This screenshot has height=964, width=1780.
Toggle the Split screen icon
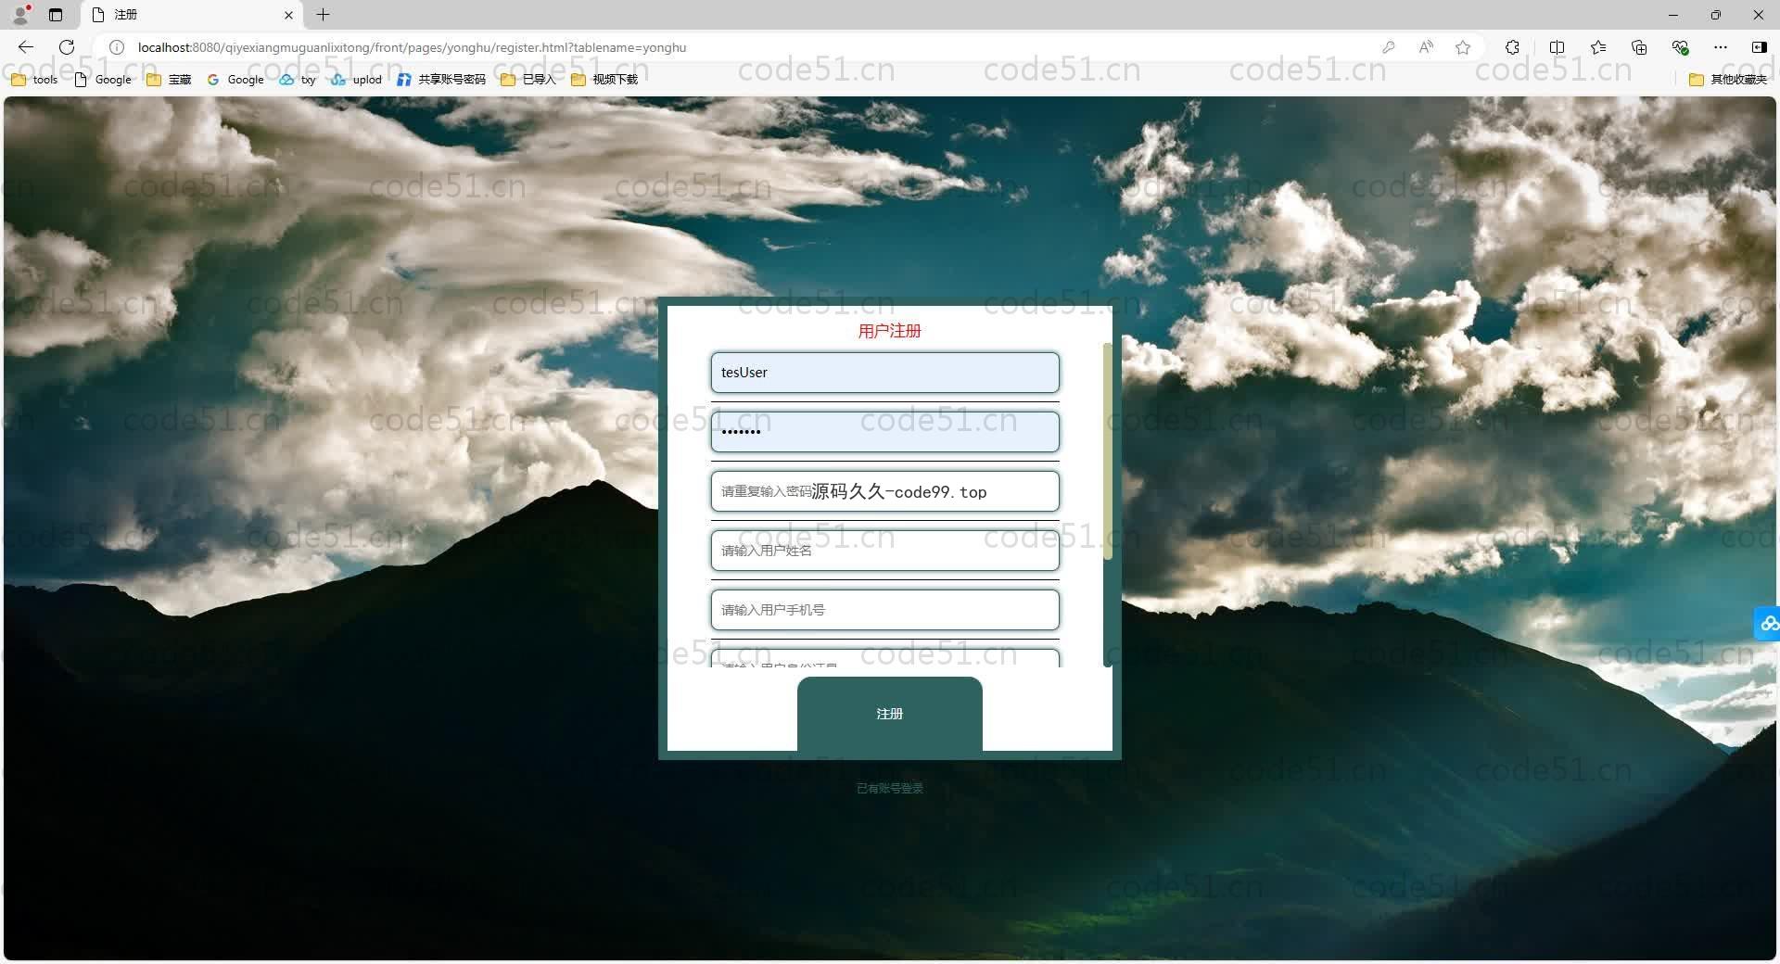[x=1557, y=47]
